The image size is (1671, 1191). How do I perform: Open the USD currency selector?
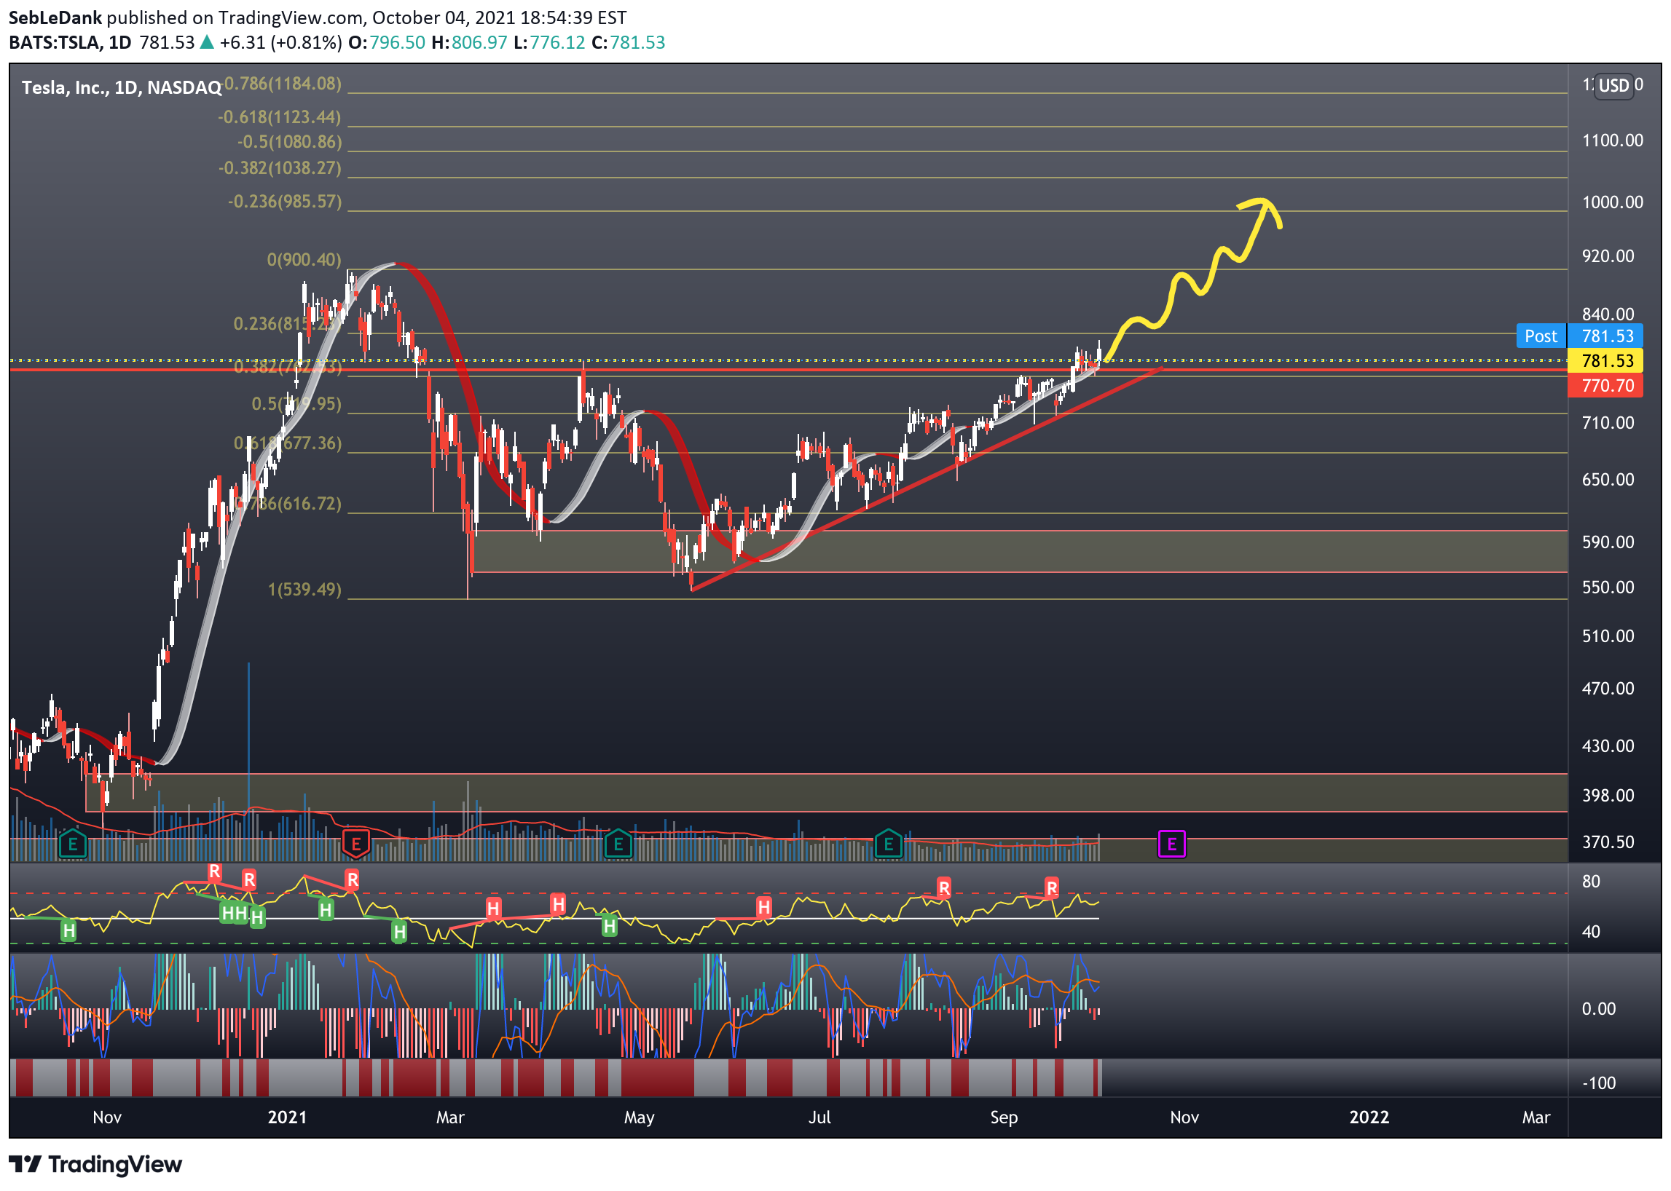point(1613,86)
